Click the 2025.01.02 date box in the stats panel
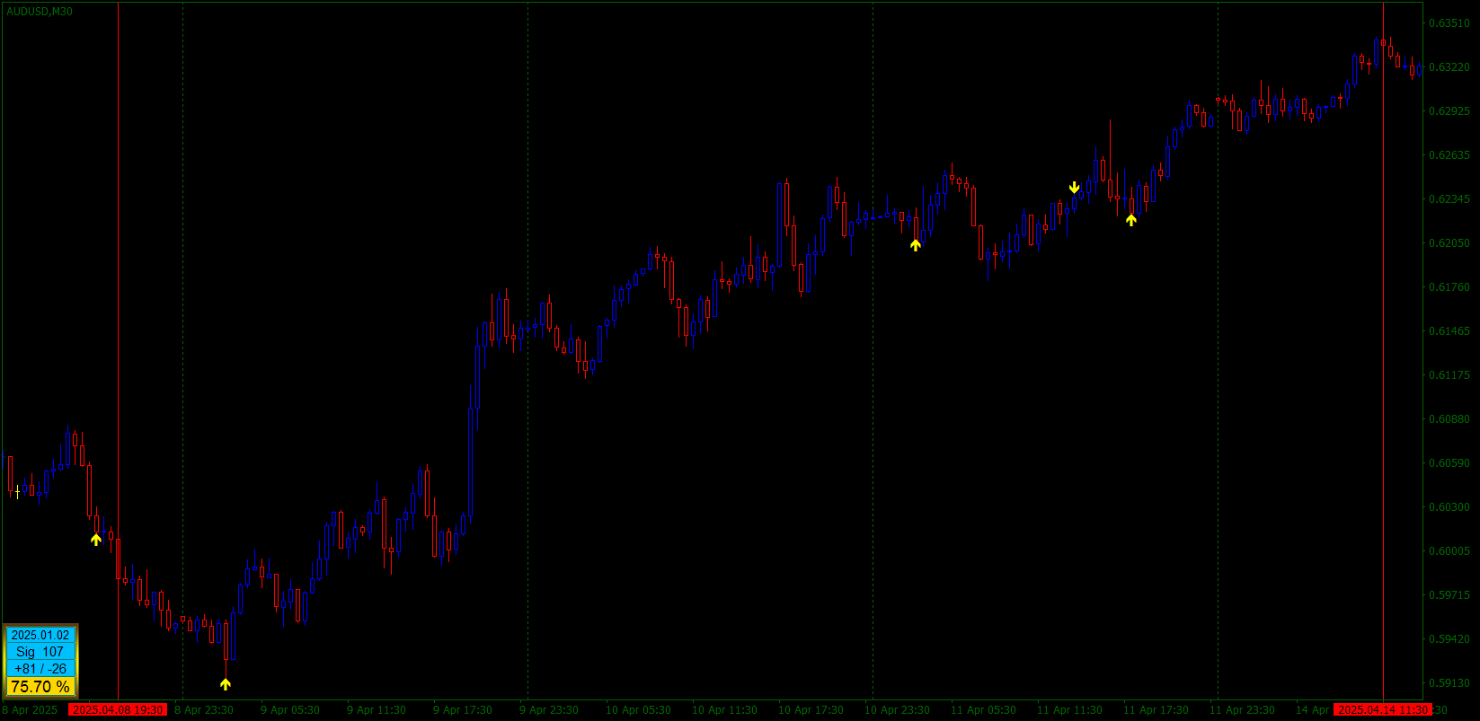Viewport: 1480px width, 721px height. pyautogui.click(x=40, y=635)
